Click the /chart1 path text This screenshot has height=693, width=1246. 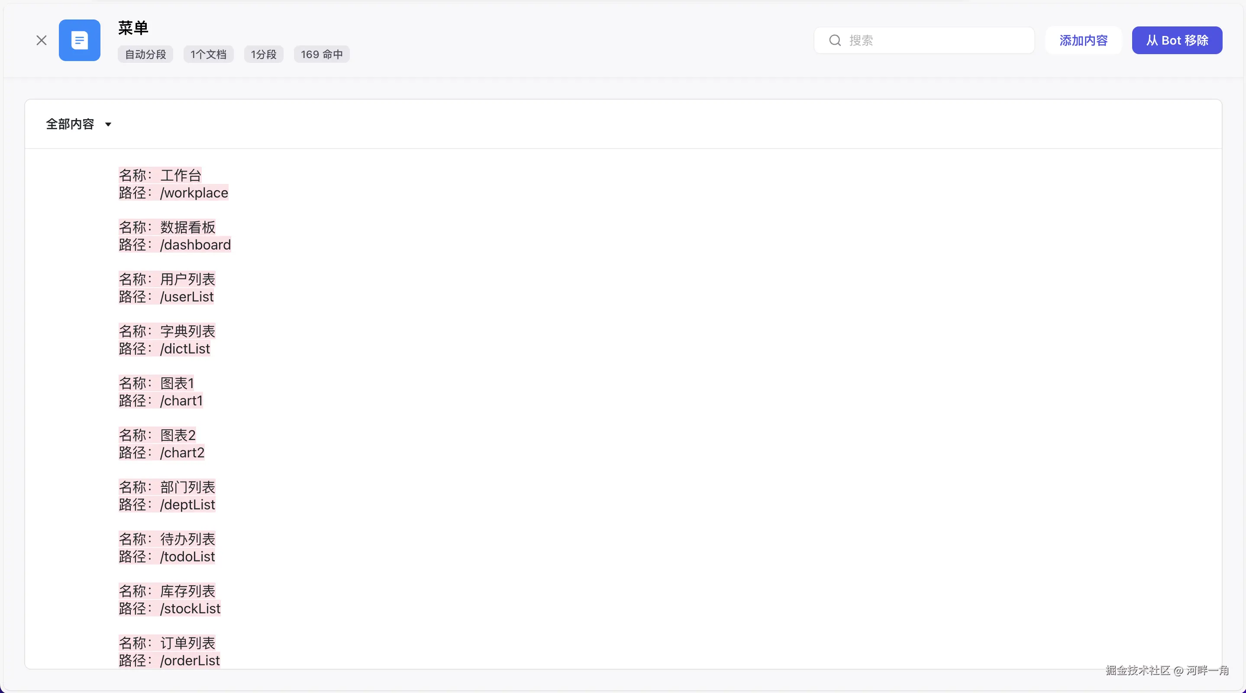tap(181, 401)
